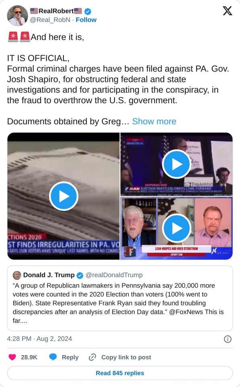
Task: Click the copy link chain icon
Action: 92,357
